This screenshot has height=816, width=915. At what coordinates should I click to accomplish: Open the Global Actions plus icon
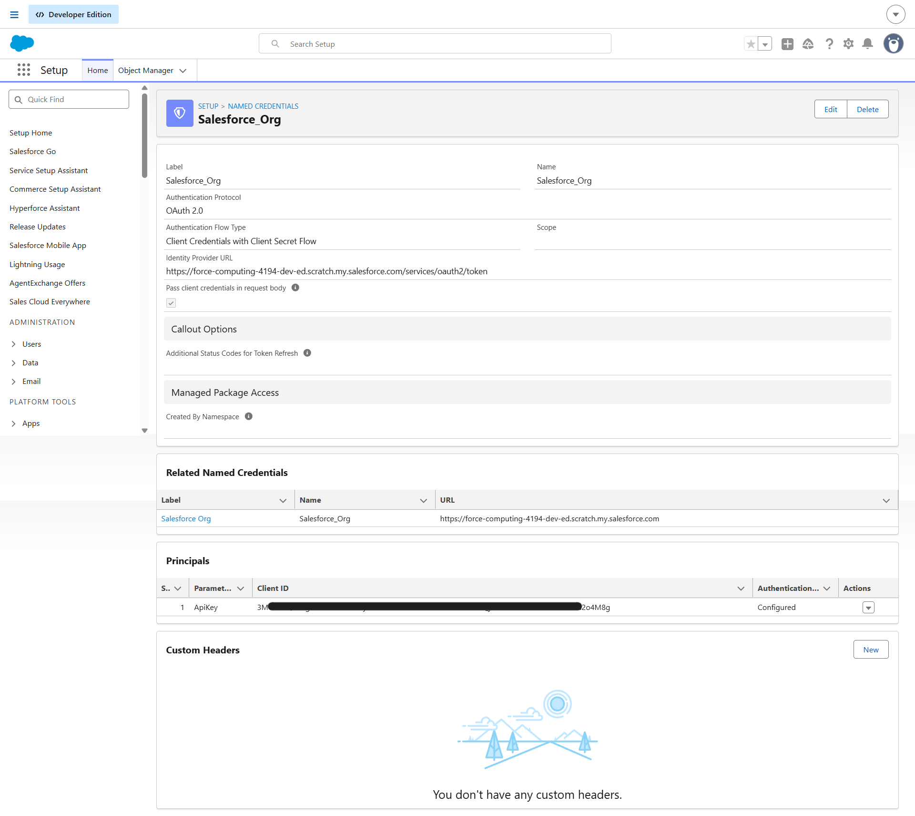pos(787,44)
